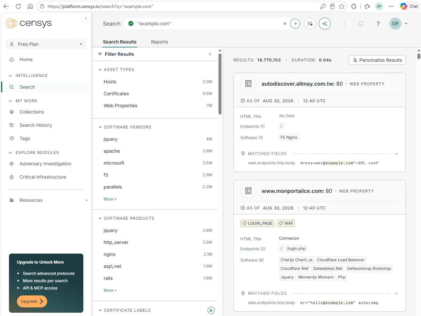Image resolution: width=421 pixels, height=316 pixels.
Task: Open the Copilot Chat button
Action: point(409,6)
